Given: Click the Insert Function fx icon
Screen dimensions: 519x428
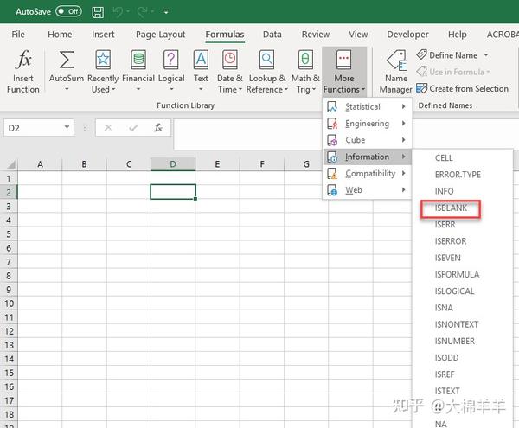Looking at the screenshot, I should click(x=23, y=60).
